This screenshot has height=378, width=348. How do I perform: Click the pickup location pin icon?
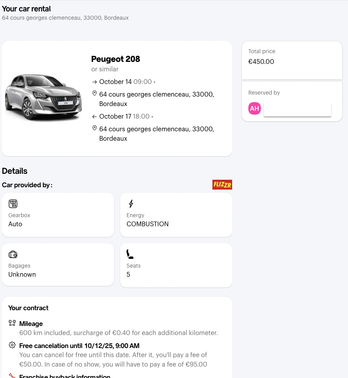pyautogui.click(x=95, y=93)
